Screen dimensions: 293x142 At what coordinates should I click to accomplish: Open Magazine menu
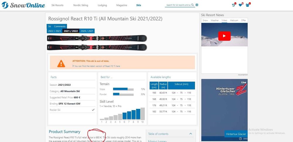point(122,5)
